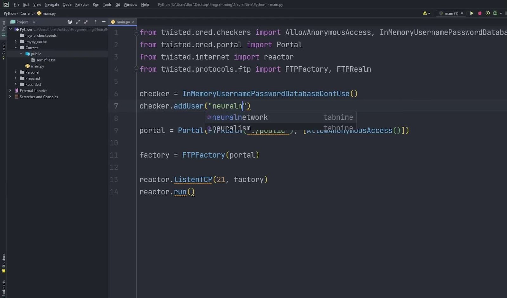Run main with coverage
The width and height of the screenshot is (507, 298).
tap(488, 13)
